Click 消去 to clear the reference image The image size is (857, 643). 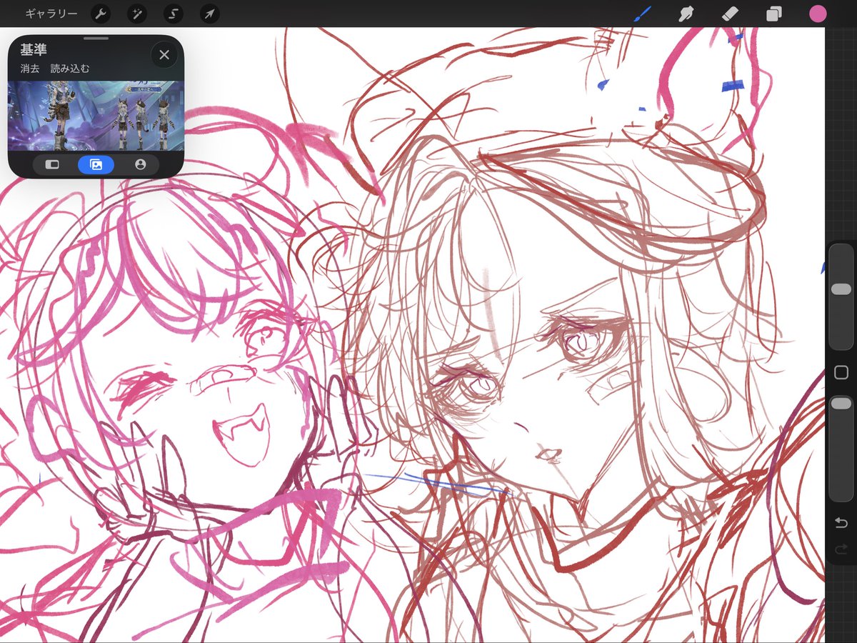[x=30, y=69]
